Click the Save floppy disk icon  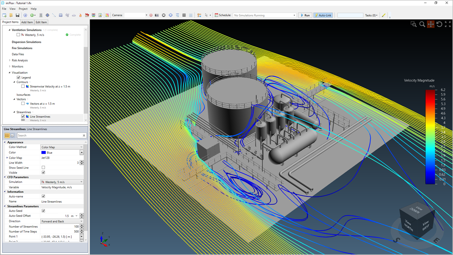point(17,15)
